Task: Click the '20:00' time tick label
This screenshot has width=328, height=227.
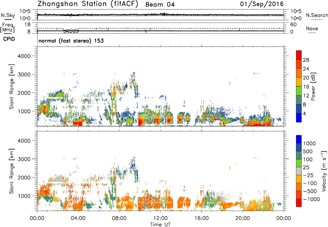Action: [242, 218]
